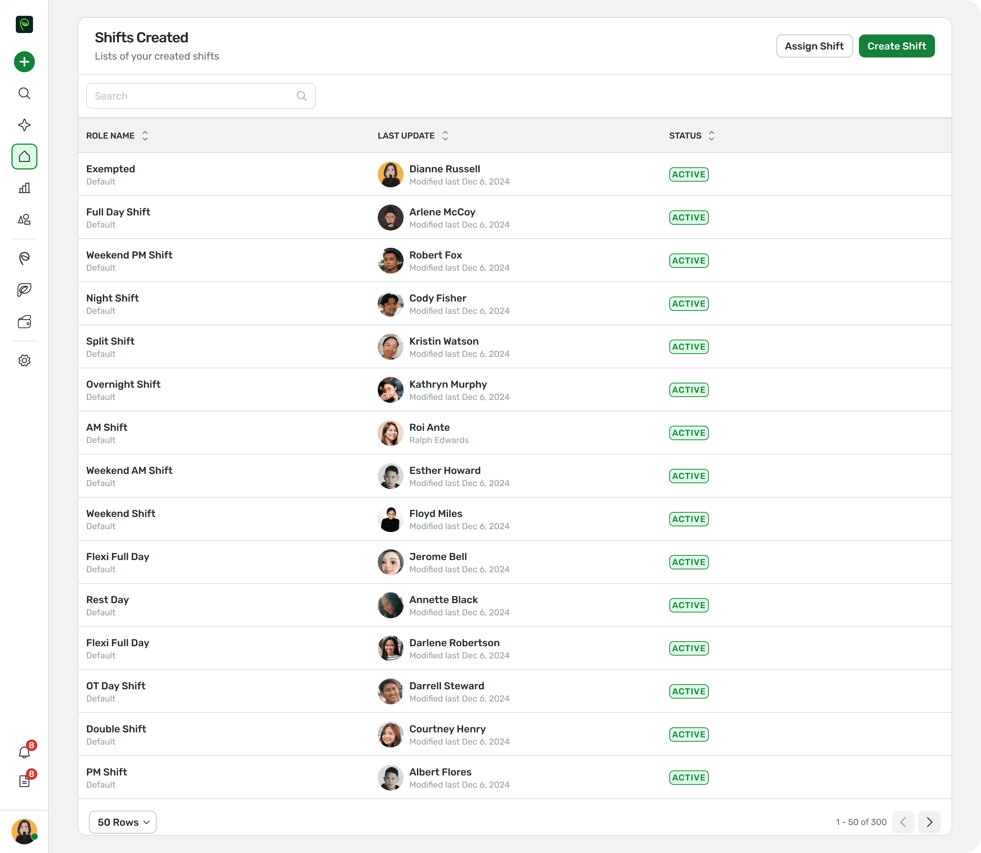Screen dimensions: 981x853
Task: Sort the table by Last Update
Action: (x=445, y=135)
